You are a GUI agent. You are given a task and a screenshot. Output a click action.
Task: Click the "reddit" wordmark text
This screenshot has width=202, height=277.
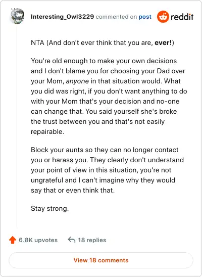click(182, 17)
